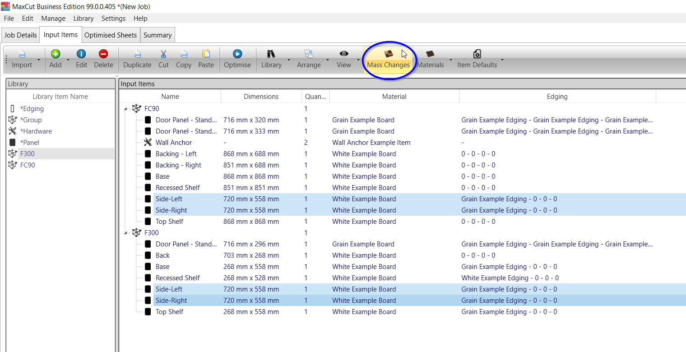The width and height of the screenshot is (686, 352).
Task: Click the *Panel library item icon
Action: (12, 143)
